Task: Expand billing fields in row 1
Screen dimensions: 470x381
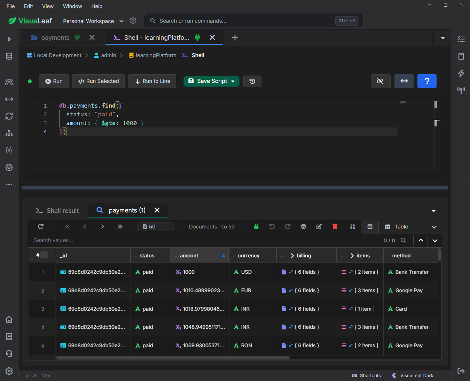Action: [291, 272]
